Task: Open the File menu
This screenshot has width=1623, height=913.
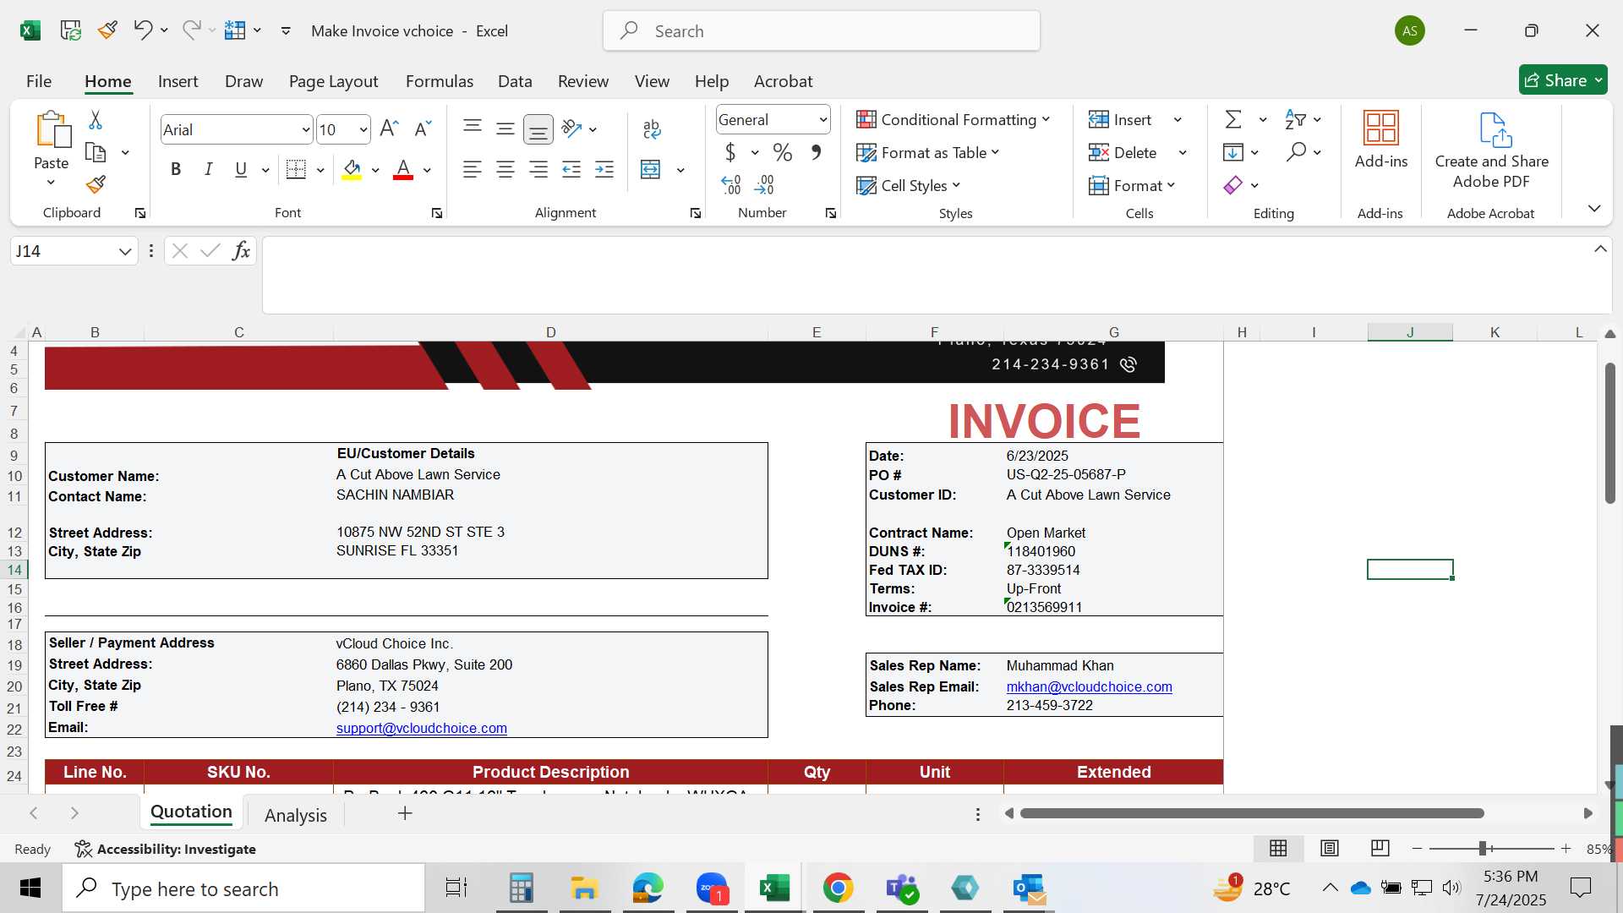Action: (x=39, y=81)
